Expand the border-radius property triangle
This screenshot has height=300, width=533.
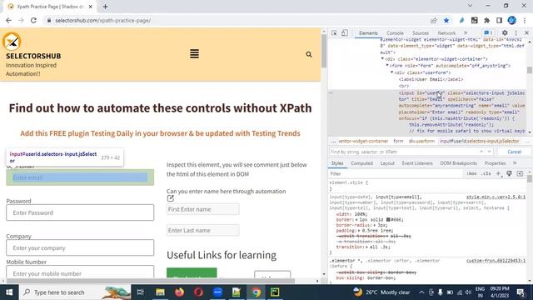(375, 225)
